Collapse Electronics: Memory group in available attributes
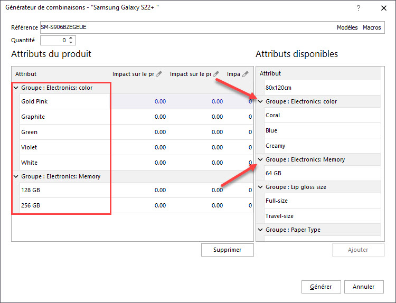This screenshot has width=396, height=303. [260, 159]
